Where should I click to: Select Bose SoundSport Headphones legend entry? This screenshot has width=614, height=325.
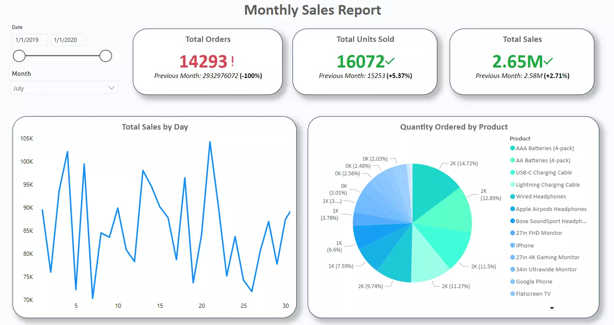pos(548,221)
